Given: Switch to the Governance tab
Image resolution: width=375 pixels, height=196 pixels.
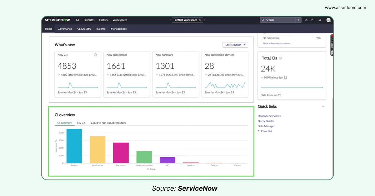Looking at the screenshot, I should [x=65, y=29].
